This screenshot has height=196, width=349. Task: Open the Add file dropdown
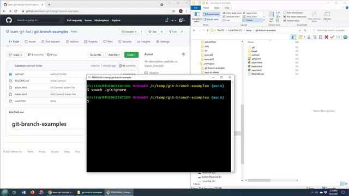(x=114, y=54)
